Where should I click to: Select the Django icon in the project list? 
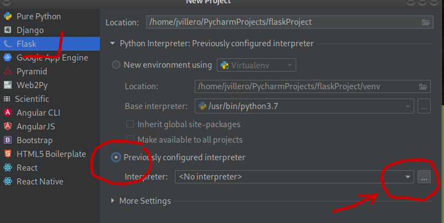(8, 30)
